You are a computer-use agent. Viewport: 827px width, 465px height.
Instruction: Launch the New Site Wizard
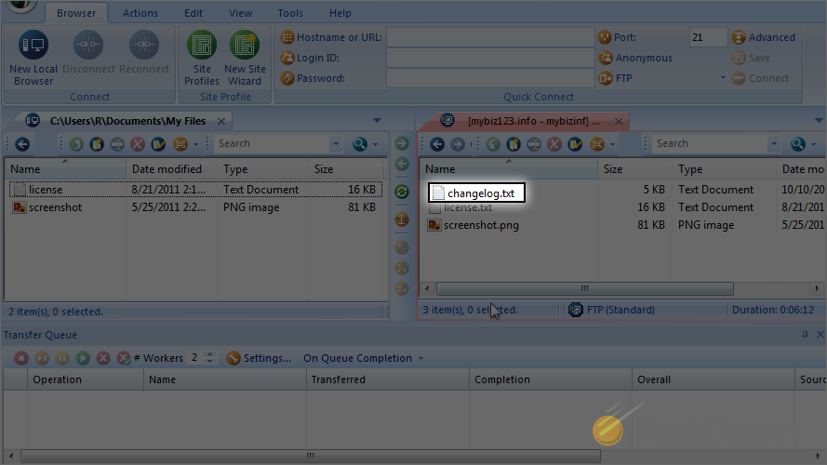pos(245,60)
